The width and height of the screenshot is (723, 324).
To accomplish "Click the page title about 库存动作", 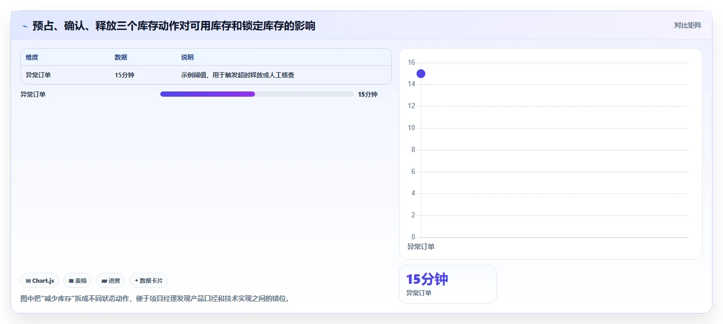I will (x=174, y=26).
